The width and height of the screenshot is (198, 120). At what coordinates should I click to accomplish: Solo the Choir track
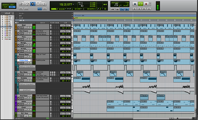point(21,110)
